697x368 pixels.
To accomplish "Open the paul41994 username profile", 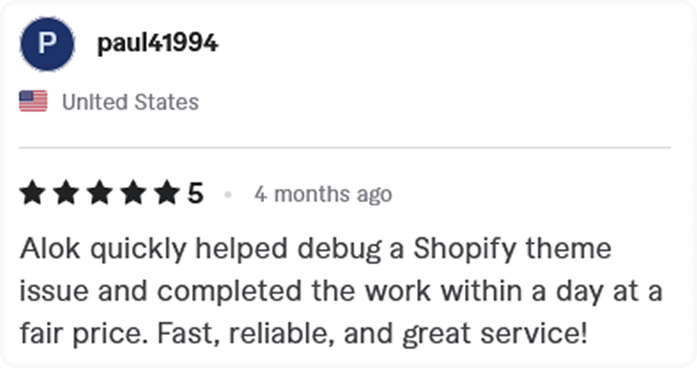I will pyautogui.click(x=157, y=44).
